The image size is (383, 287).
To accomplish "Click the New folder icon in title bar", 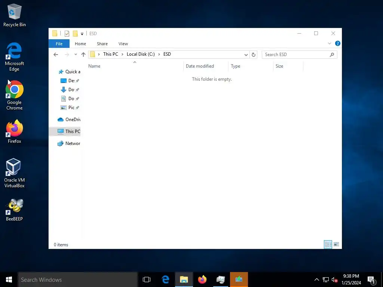I will coord(76,33).
